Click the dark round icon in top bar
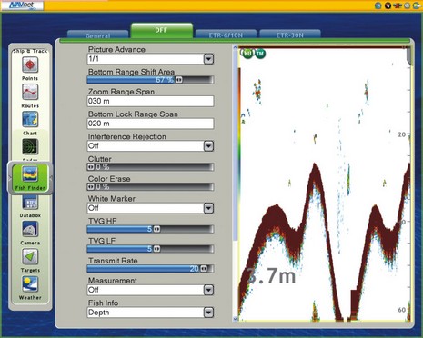The width and height of the screenshot is (423, 338). coord(388,5)
